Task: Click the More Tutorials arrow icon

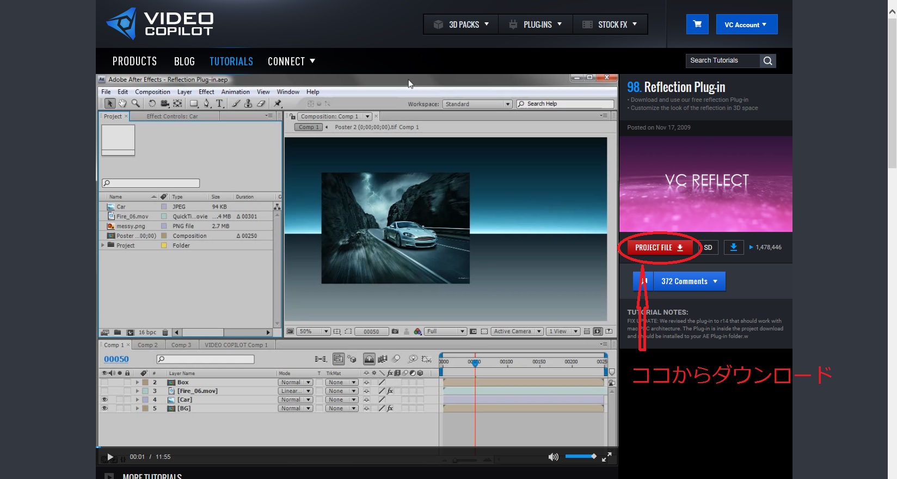Action: (109, 477)
